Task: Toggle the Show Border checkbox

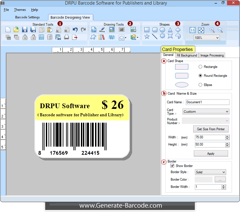Action: click(x=172, y=165)
